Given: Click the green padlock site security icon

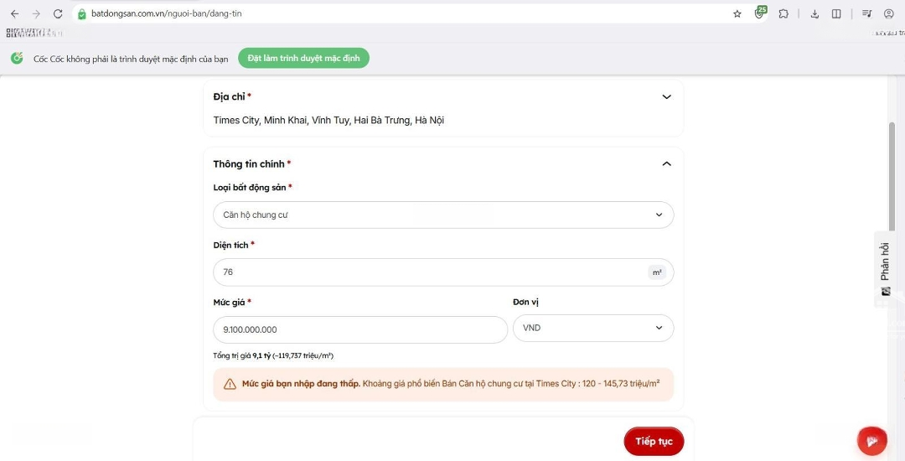Looking at the screenshot, I should [x=82, y=13].
